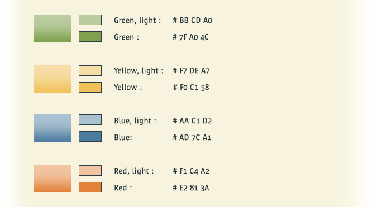Click the hex code # AD 7C A1
377x207 pixels.
tap(192, 138)
